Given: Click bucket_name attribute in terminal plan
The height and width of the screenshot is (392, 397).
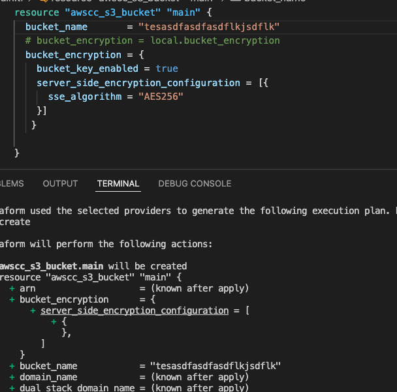Looking at the screenshot, I should [48, 366].
